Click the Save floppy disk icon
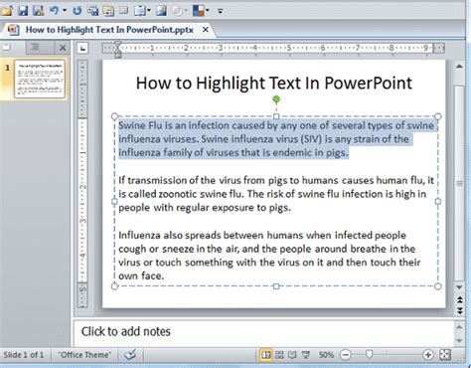The height and width of the screenshot is (368, 471). click(23, 11)
